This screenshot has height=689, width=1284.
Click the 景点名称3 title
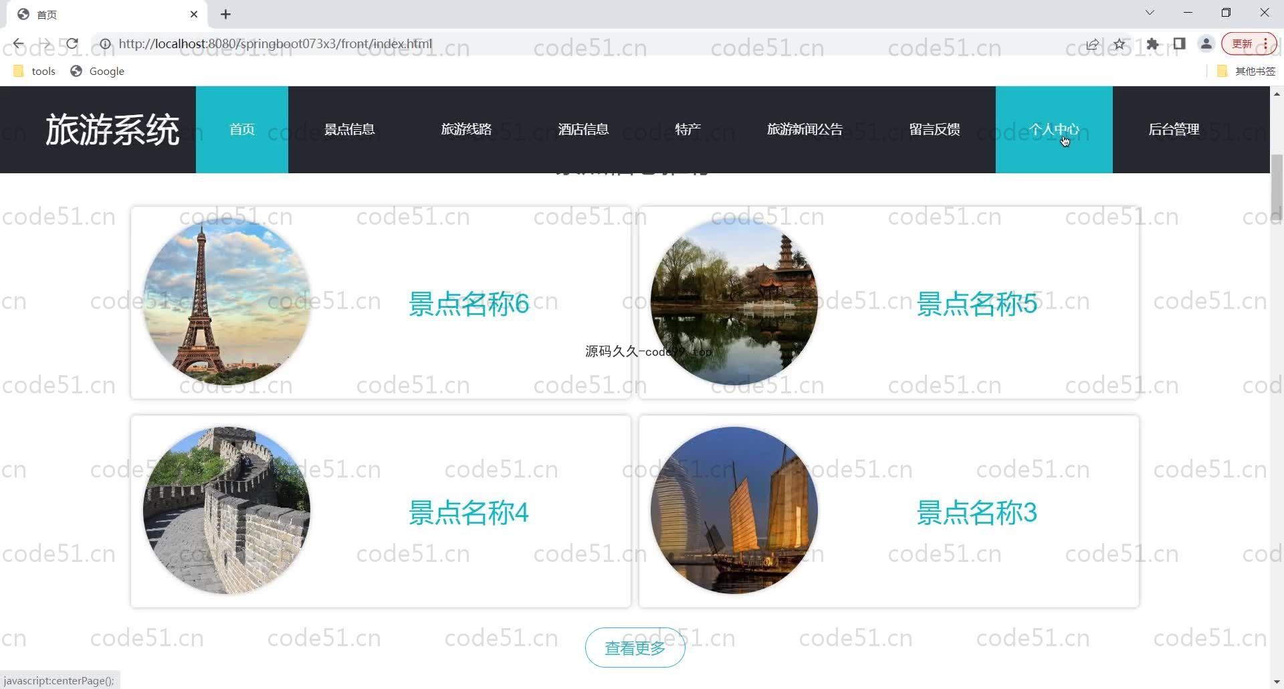(x=976, y=513)
